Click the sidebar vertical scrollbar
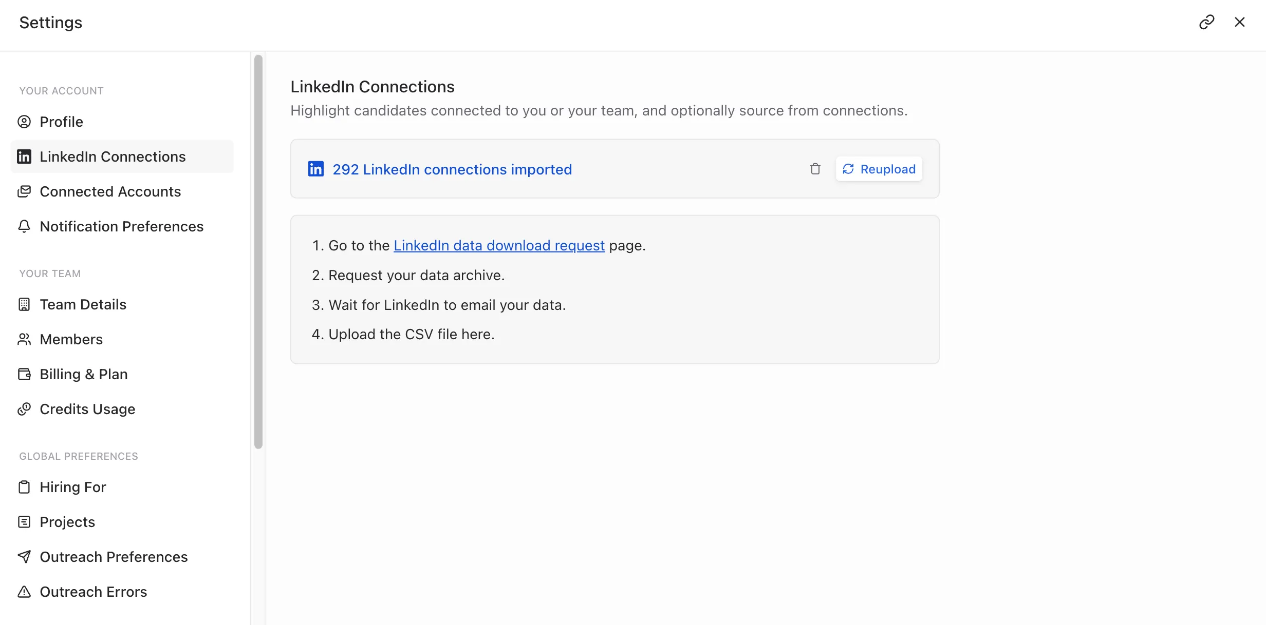Viewport: 1266px width, 625px height. tap(258, 251)
